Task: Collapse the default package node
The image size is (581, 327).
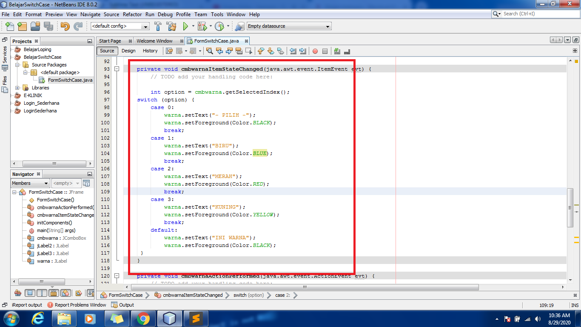Action: pyautogui.click(x=26, y=72)
